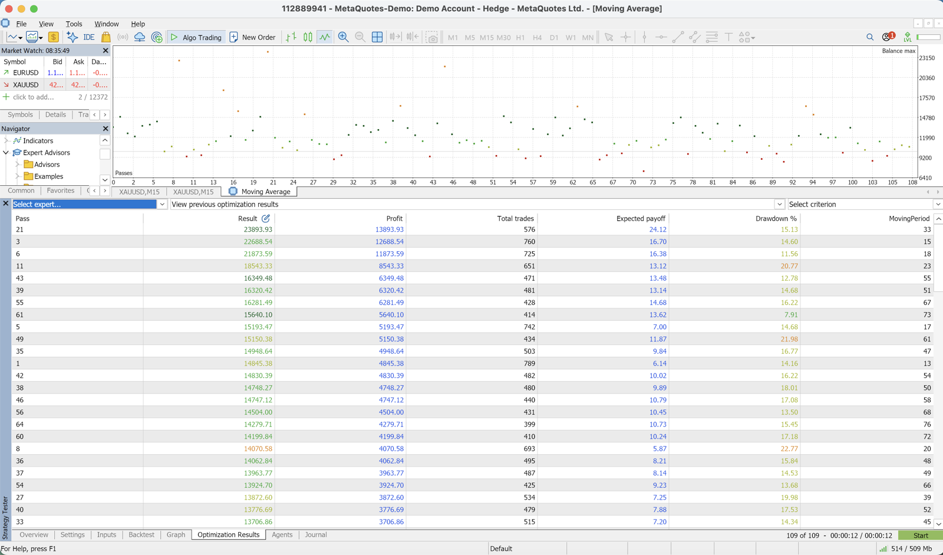Open the account notifications icon
This screenshot has height=555, width=943.
(x=888, y=37)
